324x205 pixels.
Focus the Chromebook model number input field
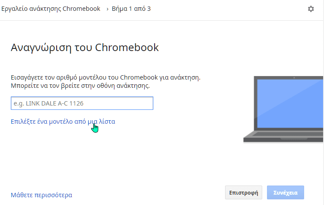point(82,103)
